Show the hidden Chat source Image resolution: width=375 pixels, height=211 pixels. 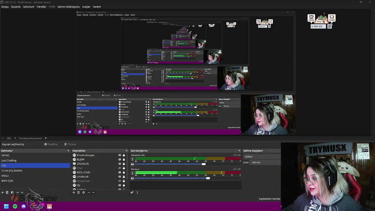point(120,168)
